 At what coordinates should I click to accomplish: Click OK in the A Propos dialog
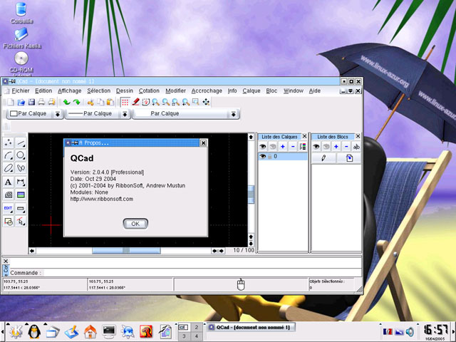(135, 224)
